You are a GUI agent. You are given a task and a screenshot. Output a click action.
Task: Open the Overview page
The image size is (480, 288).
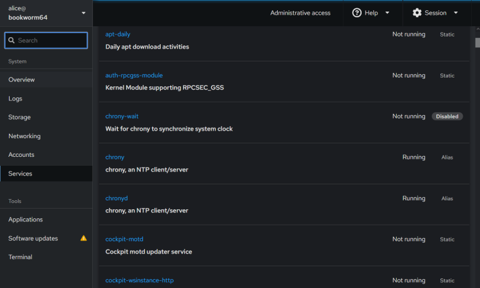tap(46, 79)
